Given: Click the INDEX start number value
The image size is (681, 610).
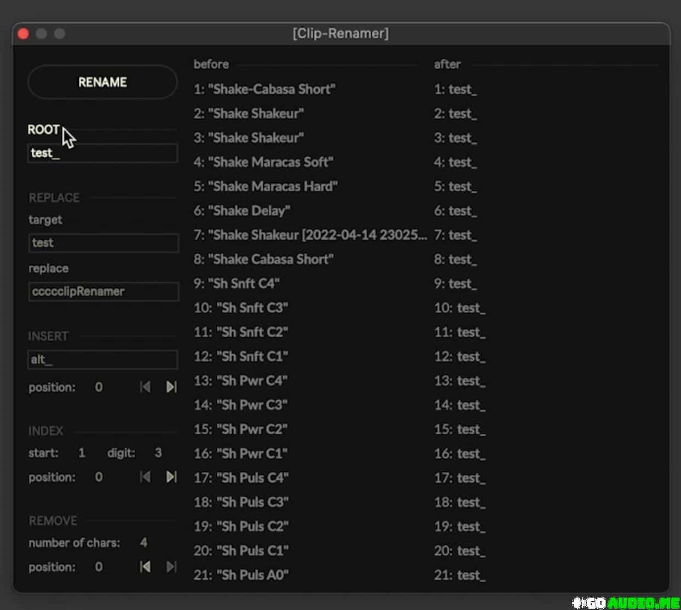Looking at the screenshot, I should point(82,453).
